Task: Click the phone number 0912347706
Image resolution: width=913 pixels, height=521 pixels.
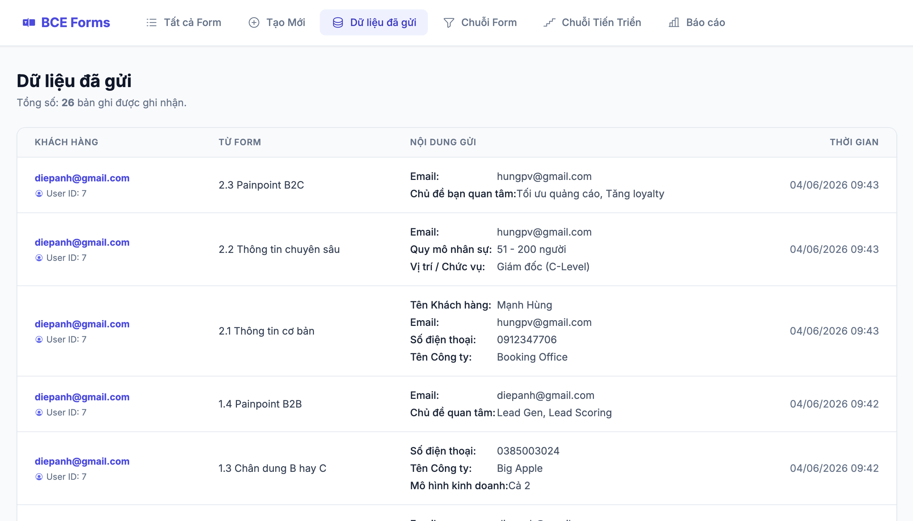Action: [527, 340]
